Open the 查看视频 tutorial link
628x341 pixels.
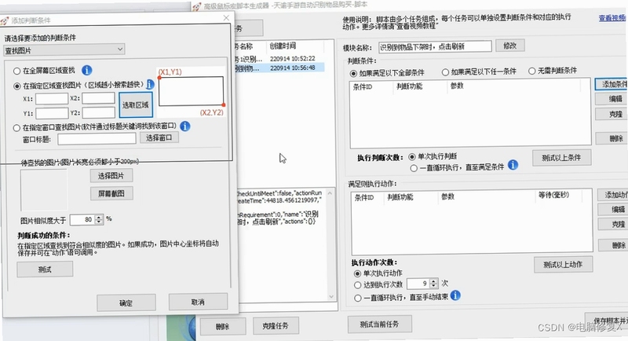coord(612,18)
